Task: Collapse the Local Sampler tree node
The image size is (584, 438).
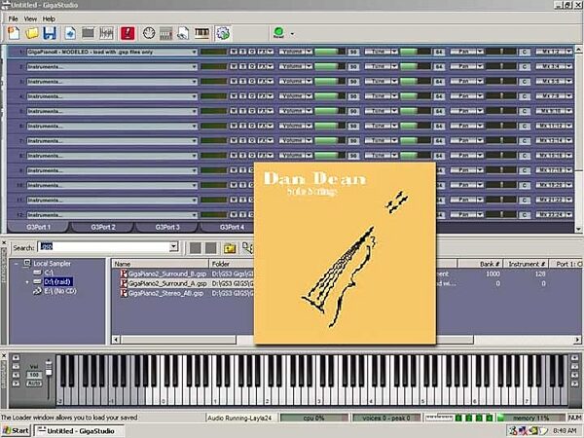Action: pos(16,264)
